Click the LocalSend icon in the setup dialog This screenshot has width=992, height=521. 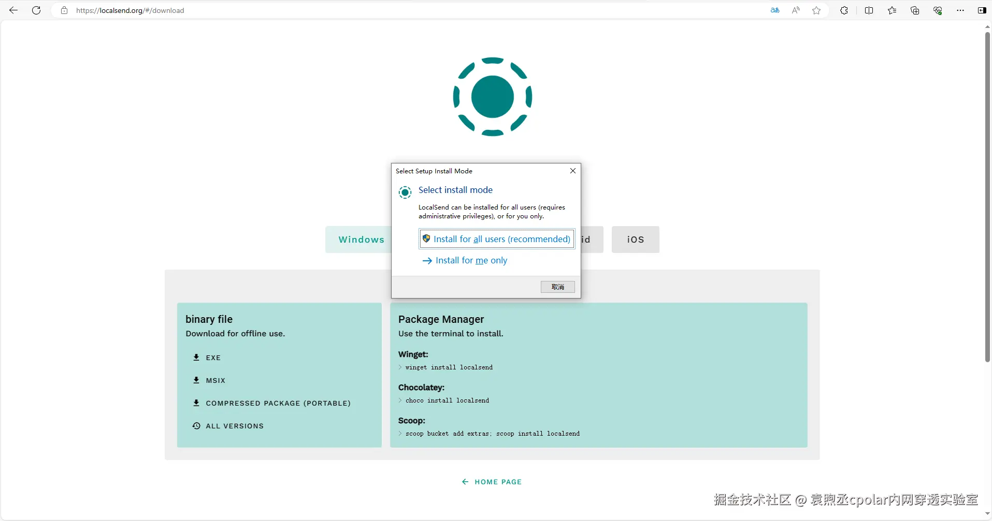tap(405, 192)
